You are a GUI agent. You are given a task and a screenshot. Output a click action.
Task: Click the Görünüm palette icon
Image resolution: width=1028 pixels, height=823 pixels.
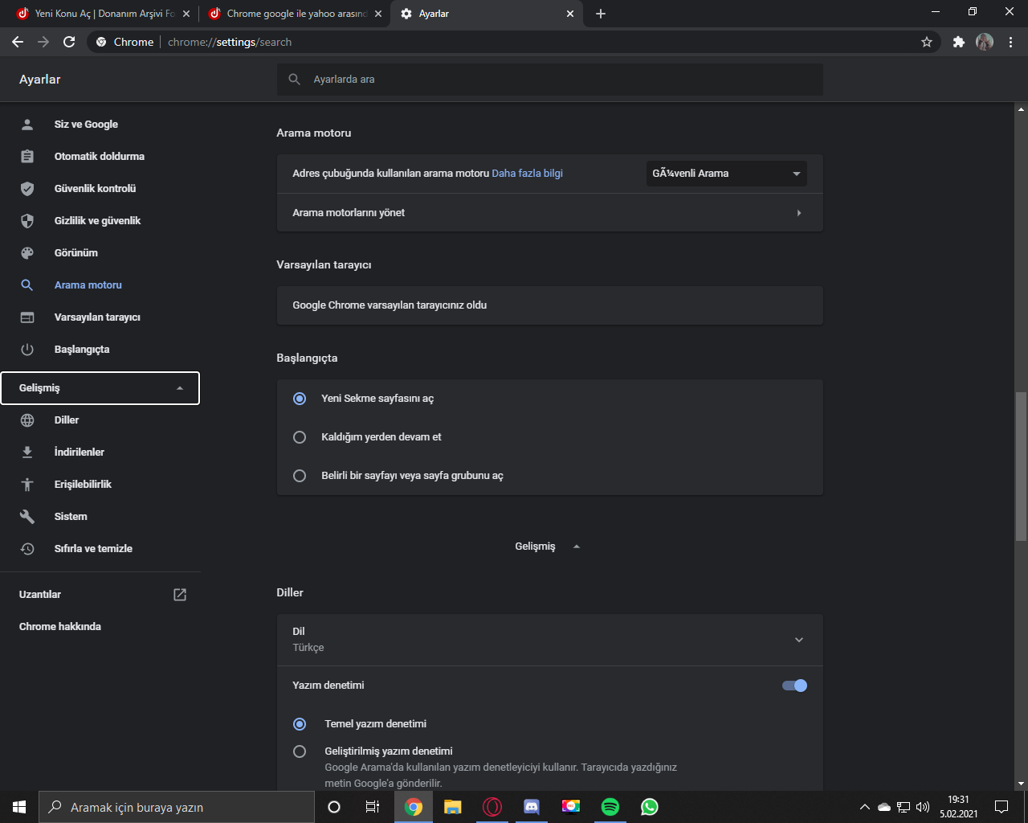coord(27,253)
